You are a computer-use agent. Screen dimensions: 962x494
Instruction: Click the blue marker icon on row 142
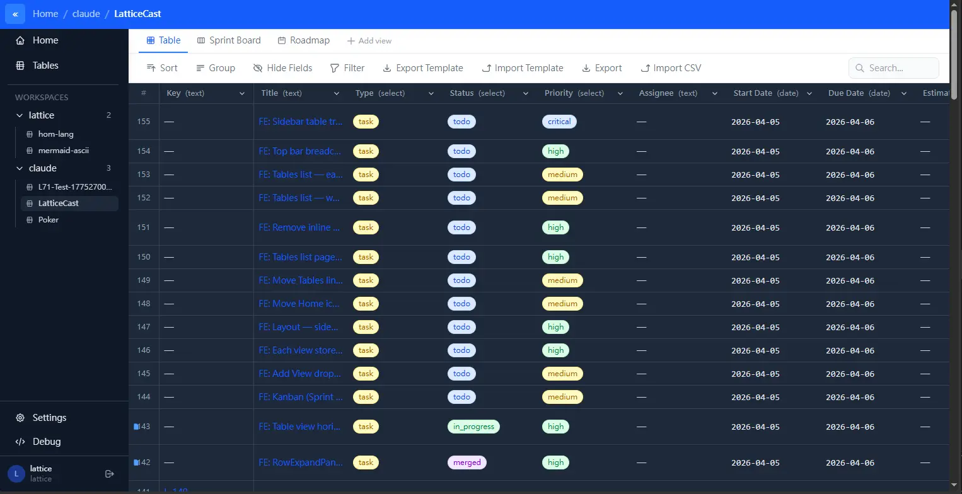click(x=136, y=462)
